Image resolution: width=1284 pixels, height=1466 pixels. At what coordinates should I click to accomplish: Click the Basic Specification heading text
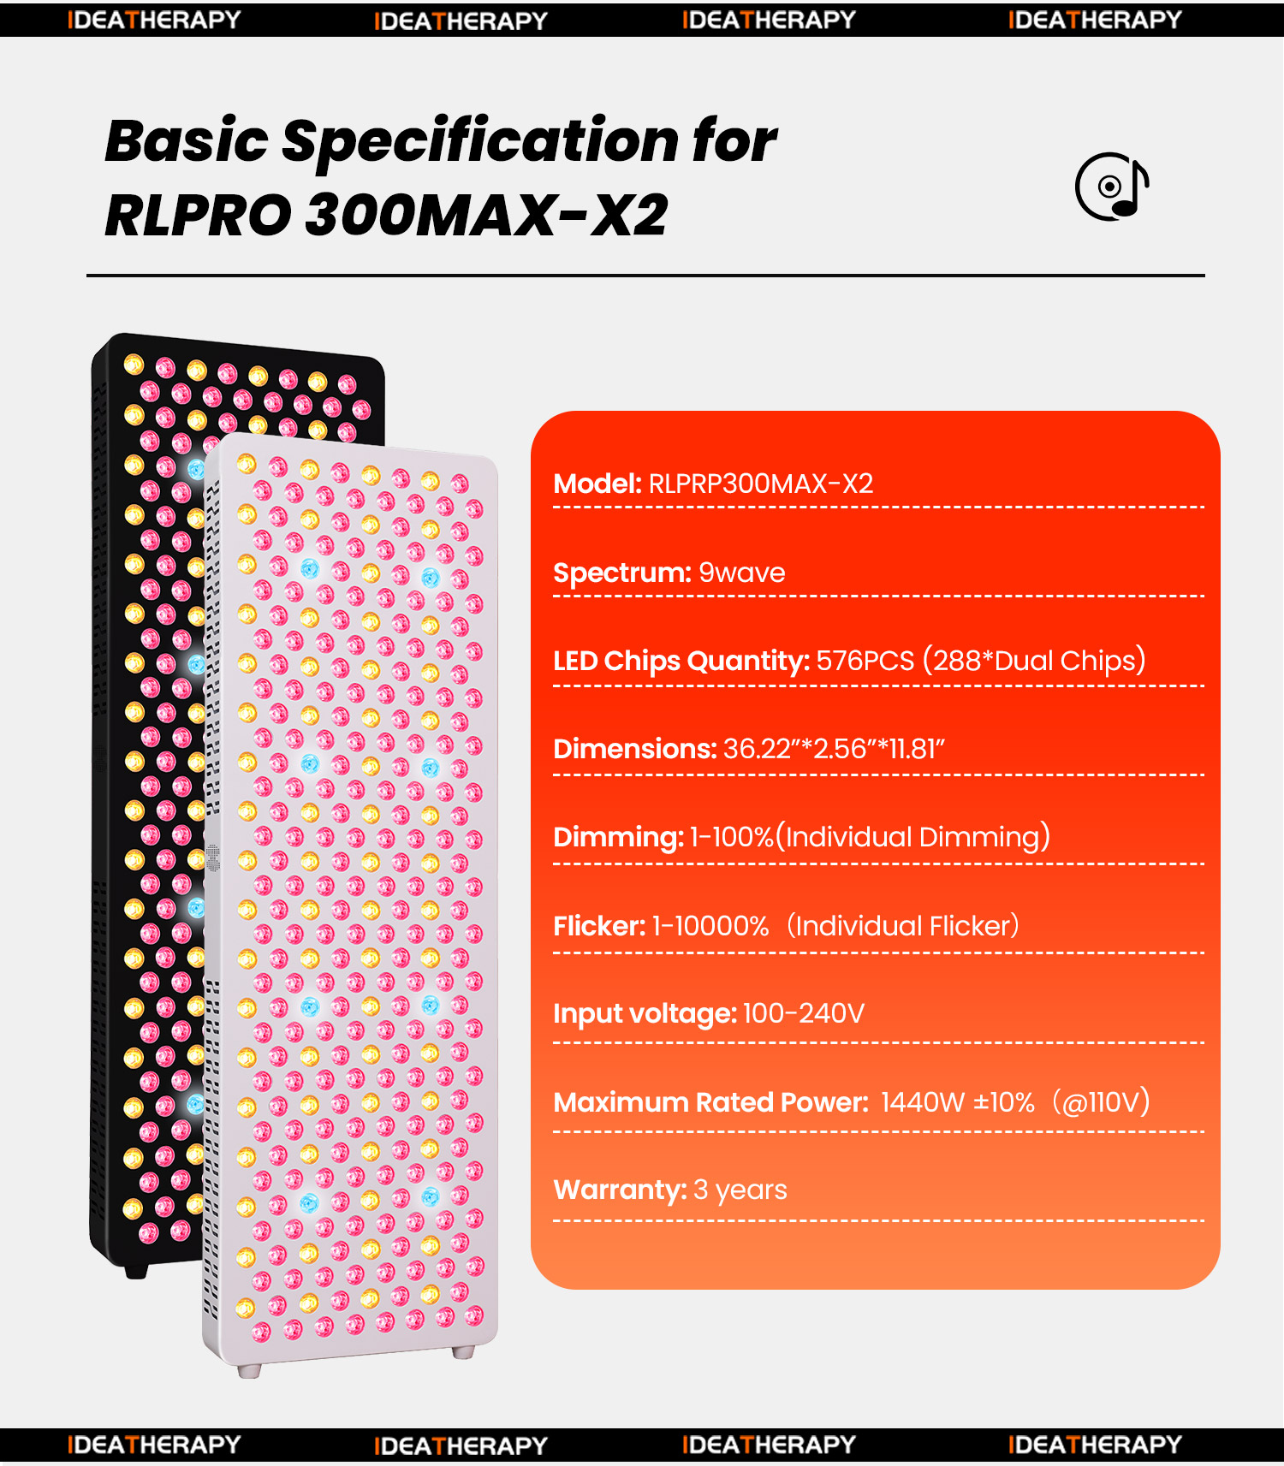(x=440, y=141)
